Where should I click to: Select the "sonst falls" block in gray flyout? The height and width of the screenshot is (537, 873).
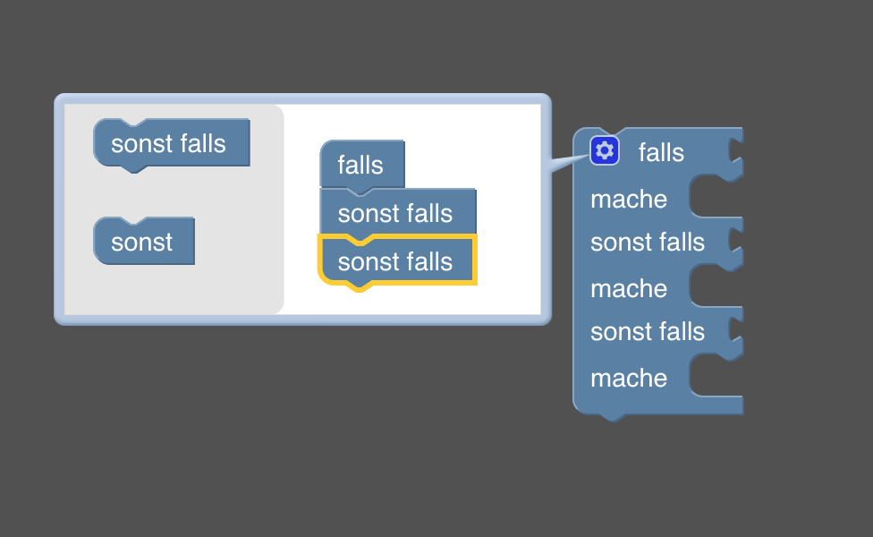tap(172, 144)
